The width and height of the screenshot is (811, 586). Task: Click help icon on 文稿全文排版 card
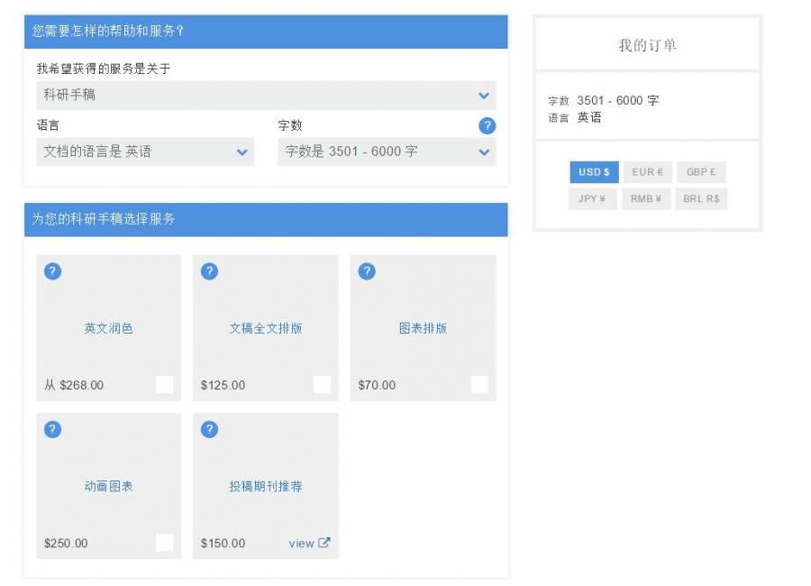[x=209, y=271]
